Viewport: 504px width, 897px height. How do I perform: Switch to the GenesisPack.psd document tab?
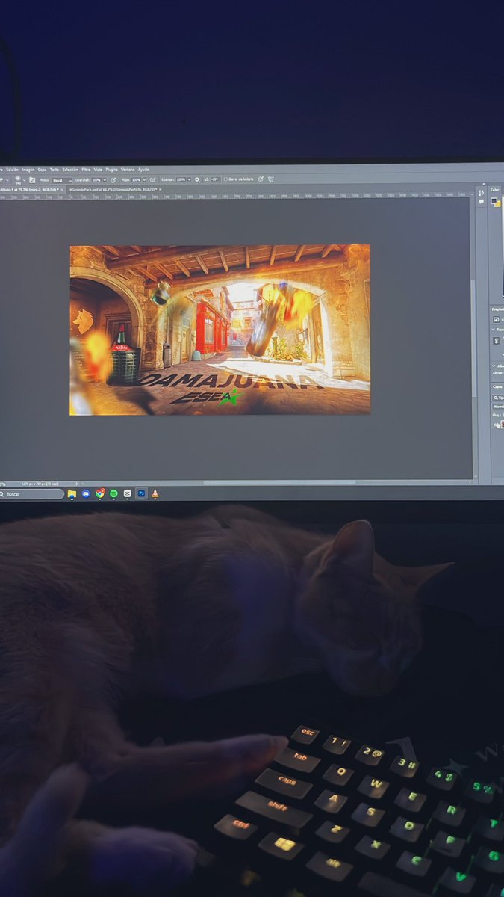pyautogui.click(x=112, y=190)
